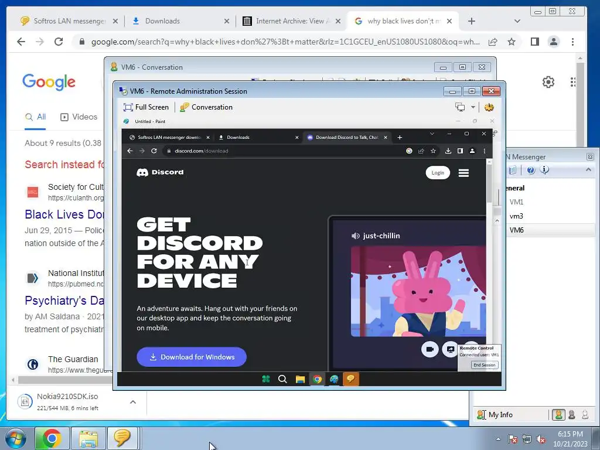Set status to available green user icon
Image resolution: width=600 pixels, height=450 pixels.
point(558,415)
